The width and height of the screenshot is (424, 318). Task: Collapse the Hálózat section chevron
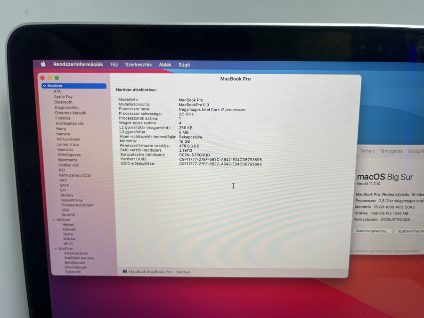(x=54, y=220)
